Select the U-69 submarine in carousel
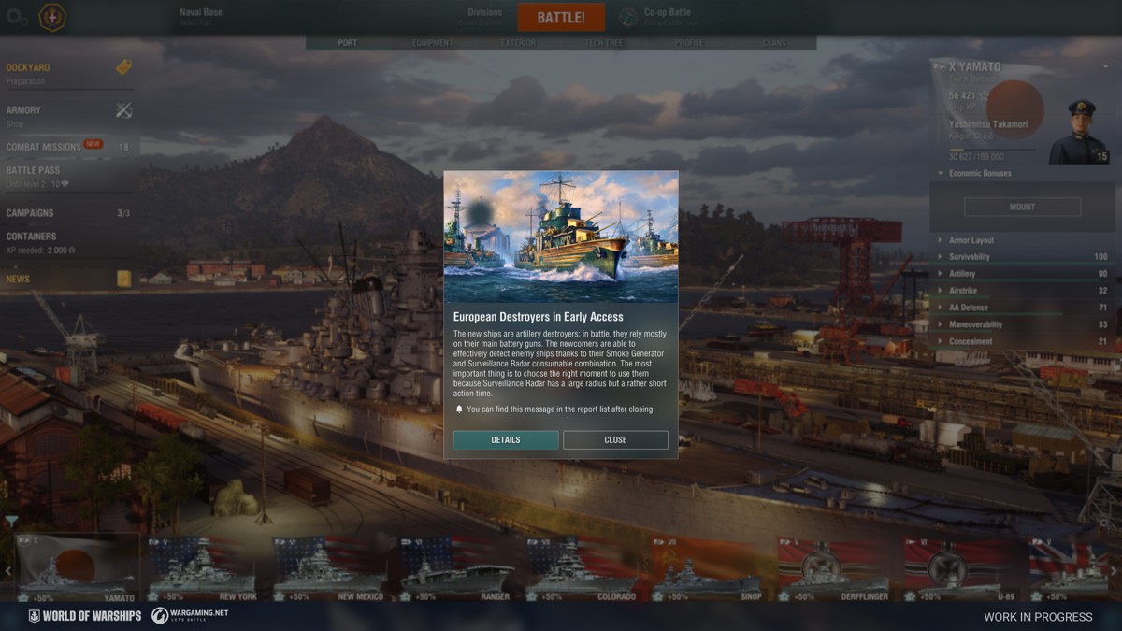Screen dimensions: 1122x631 tap(960, 568)
